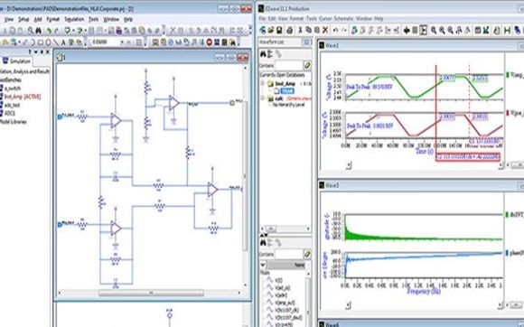Click the cut scissors icon in EZwave toolbar

(x=301, y=31)
